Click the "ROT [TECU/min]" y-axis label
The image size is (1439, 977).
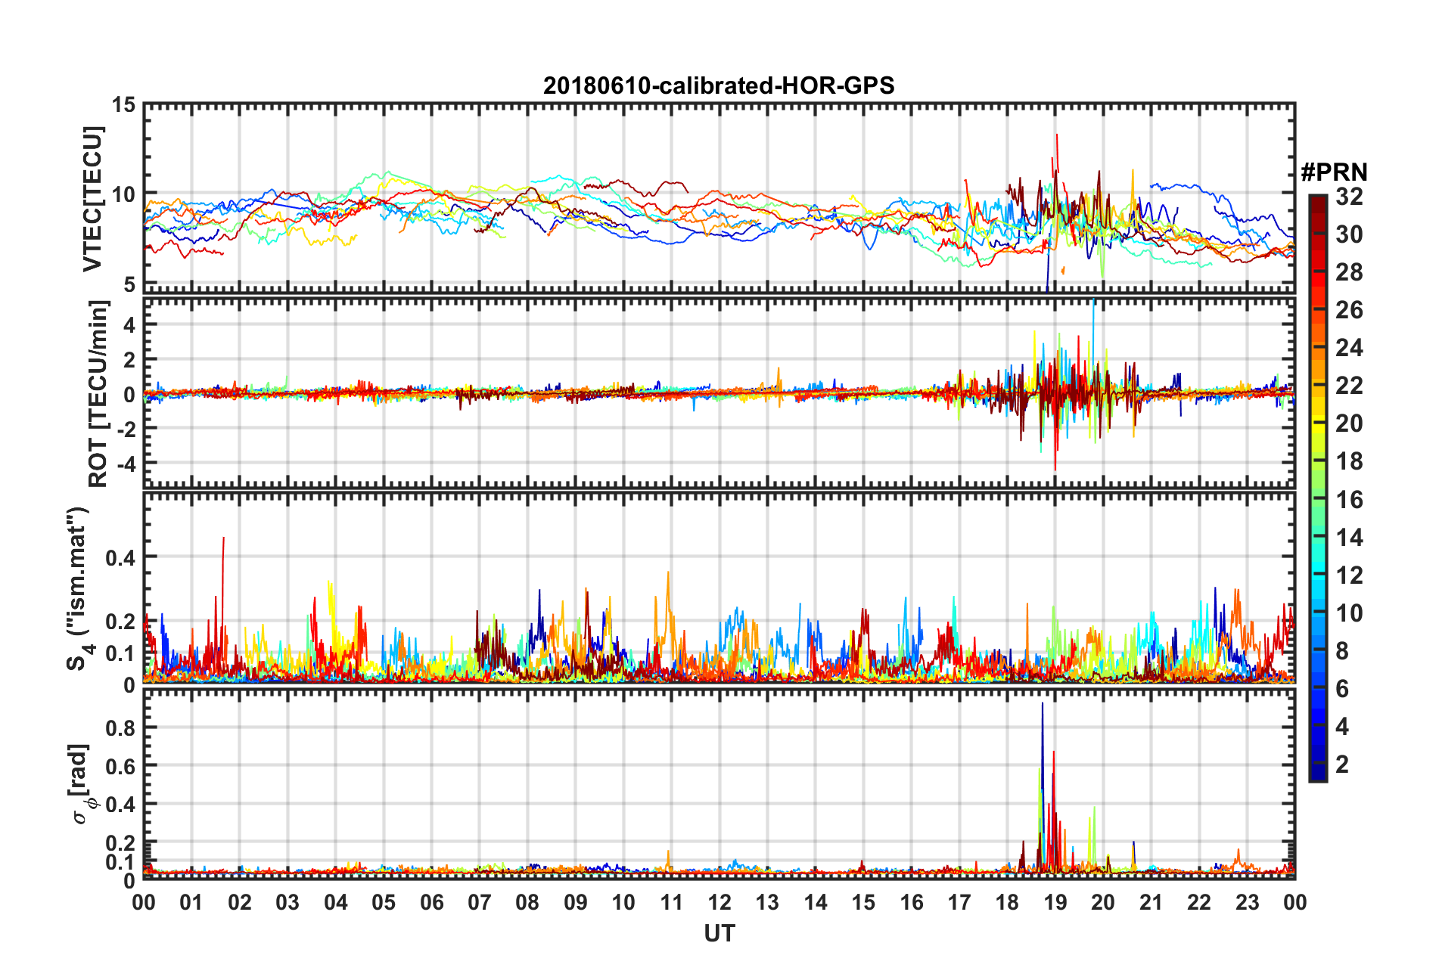point(98,393)
